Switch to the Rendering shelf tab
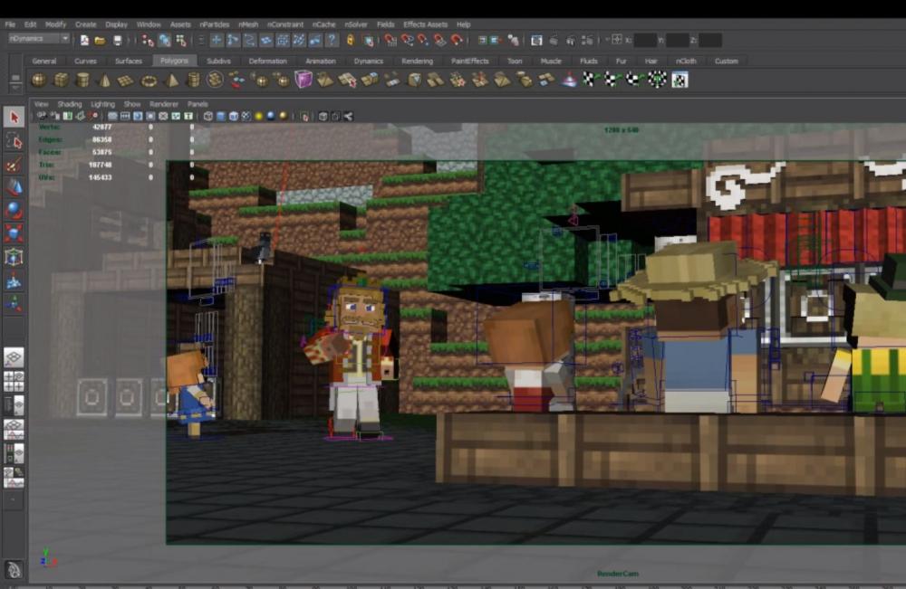The image size is (906, 589). pos(417,61)
